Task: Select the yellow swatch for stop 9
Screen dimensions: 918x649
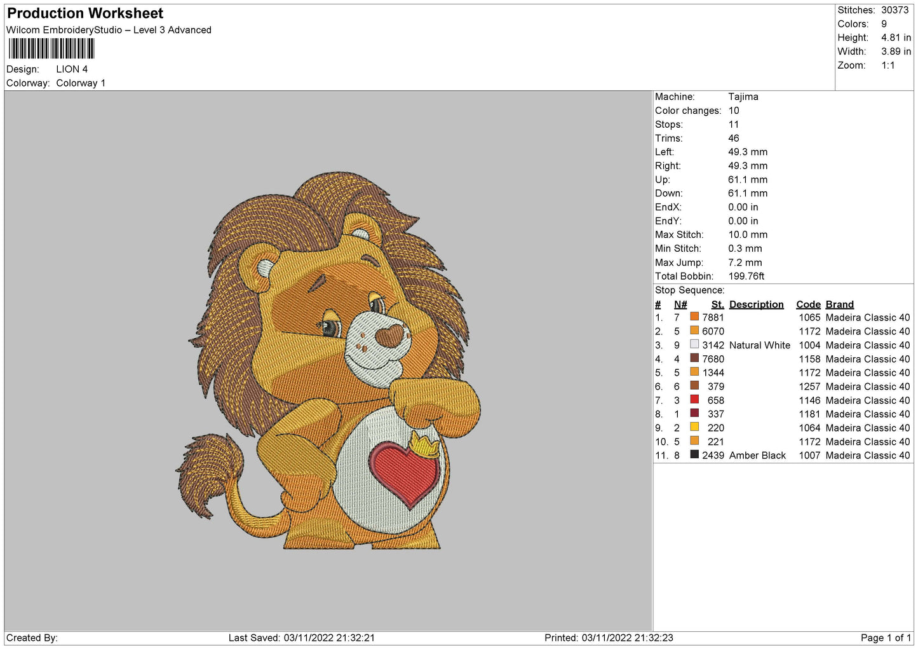Action: pyautogui.click(x=694, y=427)
